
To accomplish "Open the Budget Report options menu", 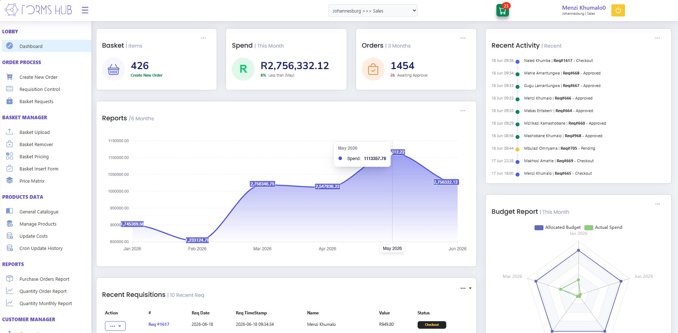I will pos(658,204).
